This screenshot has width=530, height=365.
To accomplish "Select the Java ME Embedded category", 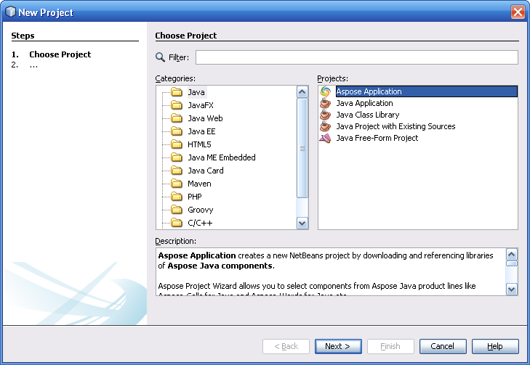I will pos(222,157).
